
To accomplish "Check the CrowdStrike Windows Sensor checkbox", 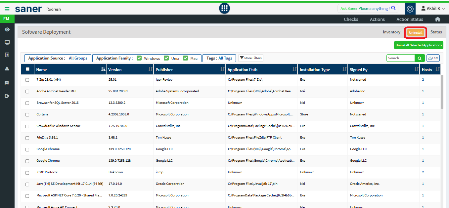I will pyautogui.click(x=27, y=126).
